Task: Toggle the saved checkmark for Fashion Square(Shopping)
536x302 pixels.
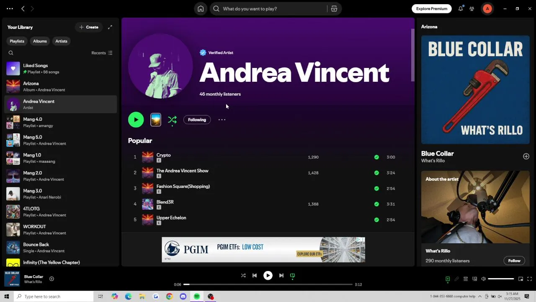Action: coord(376,188)
